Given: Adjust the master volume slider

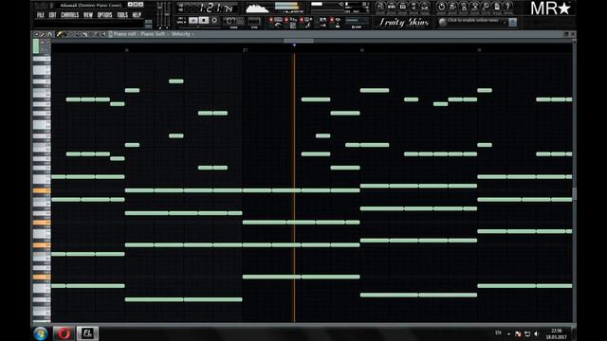Looking at the screenshot, I should 160,15.
